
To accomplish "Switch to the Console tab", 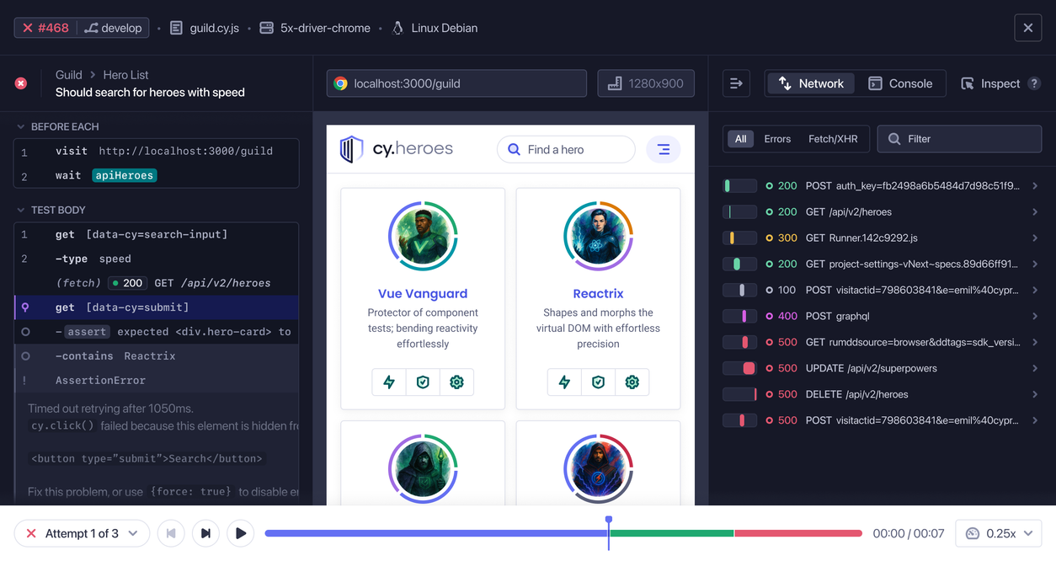I will coord(901,83).
